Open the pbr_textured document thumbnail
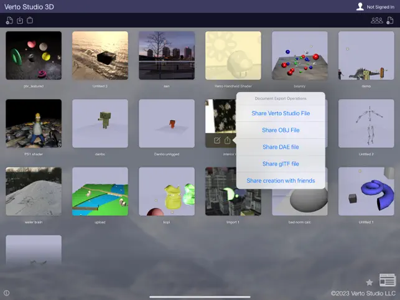This screenshot has height=300, width=400. 34,55
